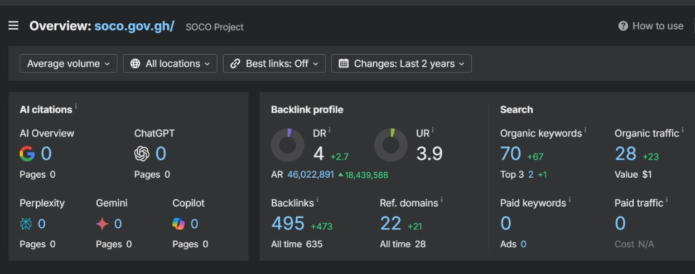Image resolution: width=695 pixels, height=274 pixels.
Task: Open the Ref. domains value 22
Action: [x=390, y=223]
